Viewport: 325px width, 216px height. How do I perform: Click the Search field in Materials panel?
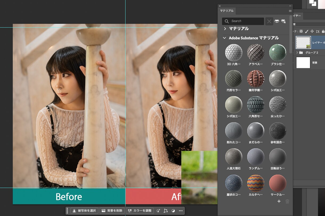pyautogui.click(x=243, y=21)
